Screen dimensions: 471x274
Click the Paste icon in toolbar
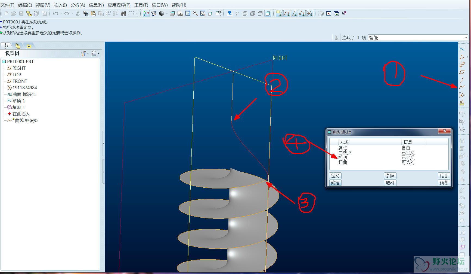click(x=93, y=13)
